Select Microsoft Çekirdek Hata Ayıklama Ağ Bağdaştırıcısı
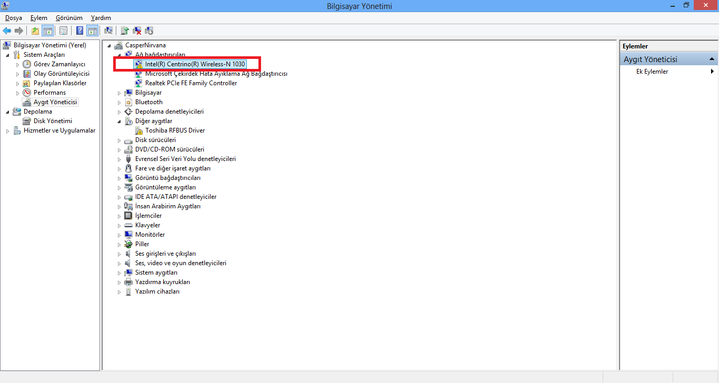719x383 pixels. pos(216,74)
